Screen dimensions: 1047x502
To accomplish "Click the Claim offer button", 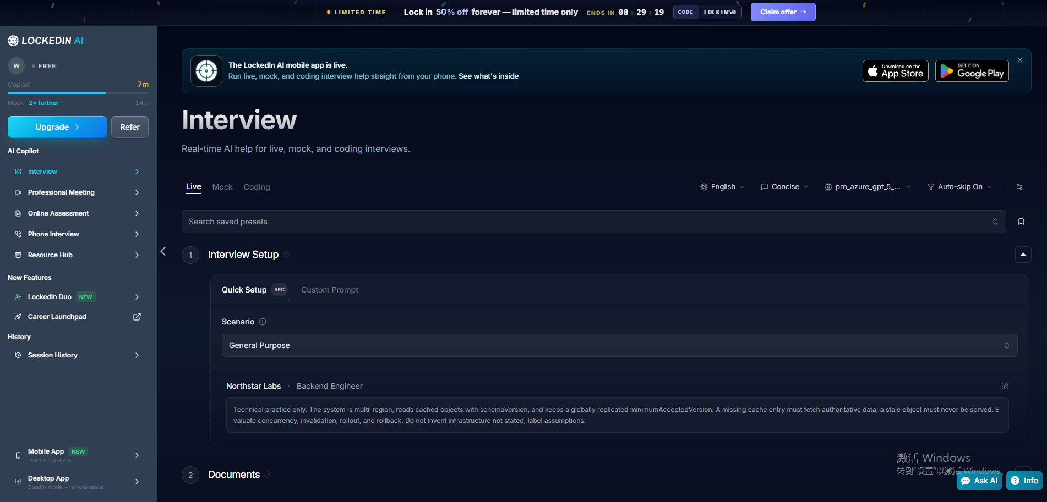I will click(x=783, y=12).
